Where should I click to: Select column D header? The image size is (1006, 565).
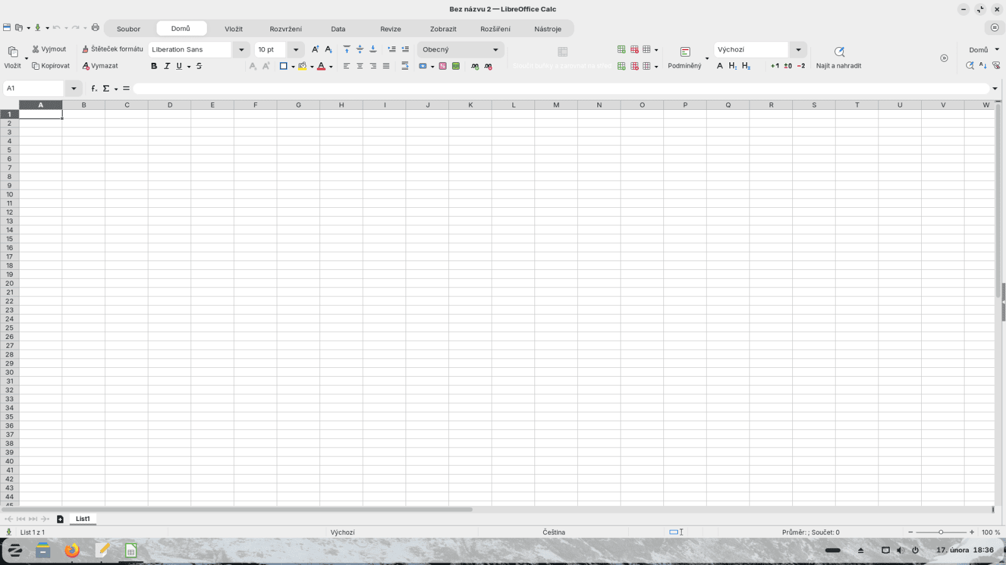click(x=170, y=105)
